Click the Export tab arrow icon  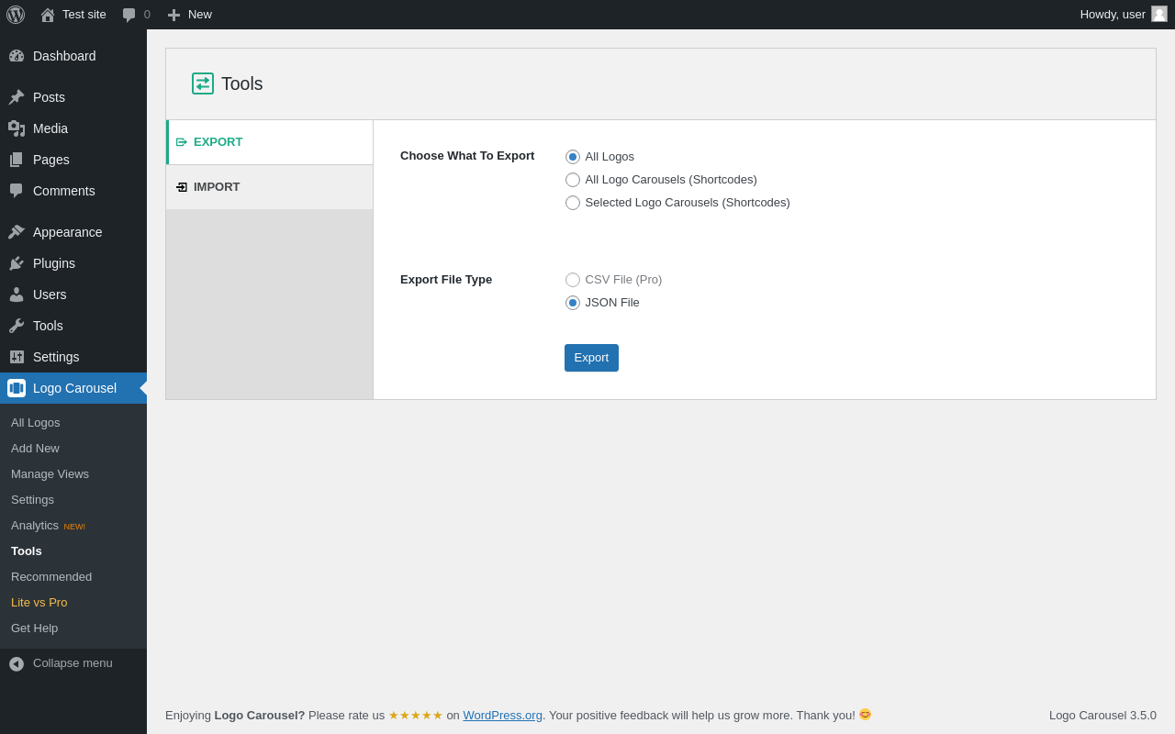point(182,142)
